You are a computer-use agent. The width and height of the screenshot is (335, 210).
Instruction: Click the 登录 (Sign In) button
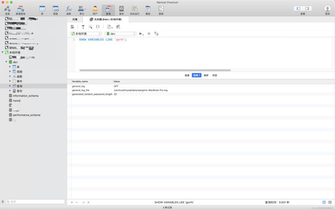tap(327, 9)
